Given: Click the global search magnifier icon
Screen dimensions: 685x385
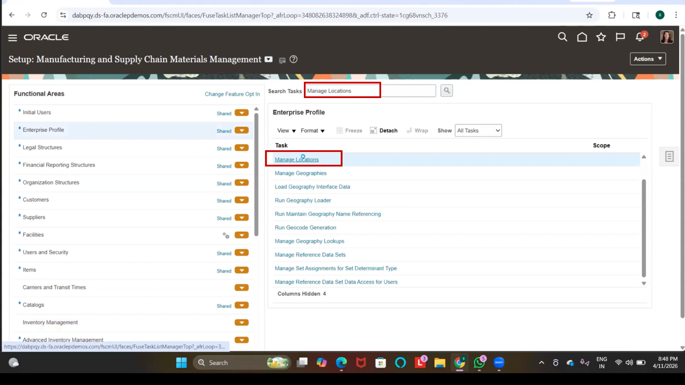Looking at the screenshot, I should (x=562, y=37).
